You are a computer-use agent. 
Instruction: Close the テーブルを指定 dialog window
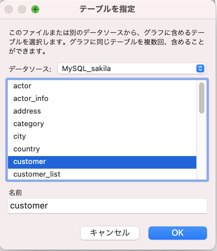9,9
